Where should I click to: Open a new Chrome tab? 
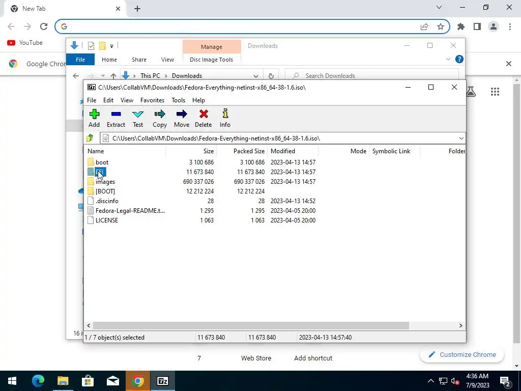pos(137,9)
